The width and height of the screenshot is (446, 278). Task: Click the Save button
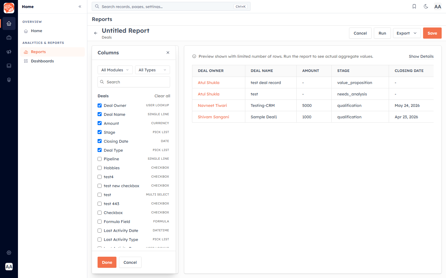click(x=432, y=33)
